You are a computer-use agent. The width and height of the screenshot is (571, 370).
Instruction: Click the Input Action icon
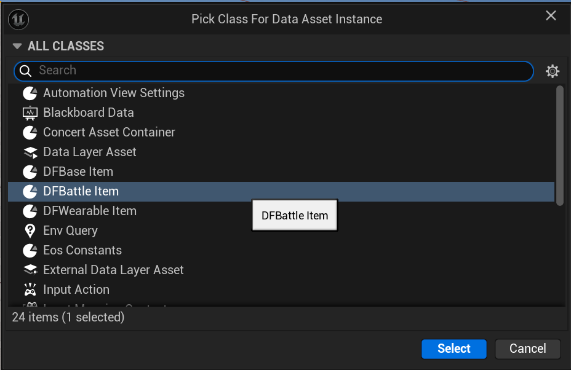pyautogui.click(x=30, y=289)
